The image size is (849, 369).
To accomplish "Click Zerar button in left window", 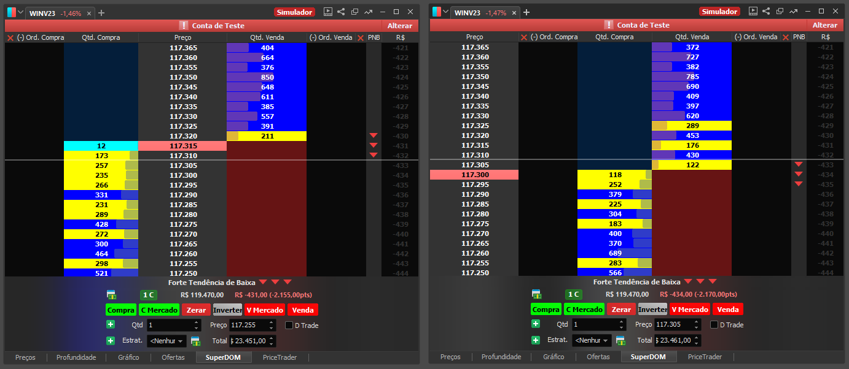I will click(x=196, y=310).
